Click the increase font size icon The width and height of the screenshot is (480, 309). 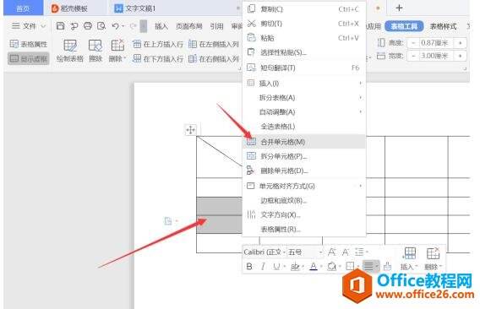331,252
